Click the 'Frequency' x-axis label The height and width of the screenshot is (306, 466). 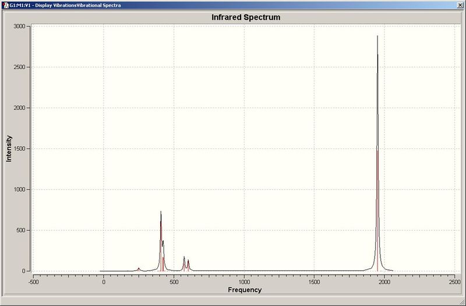click(245, 290)
